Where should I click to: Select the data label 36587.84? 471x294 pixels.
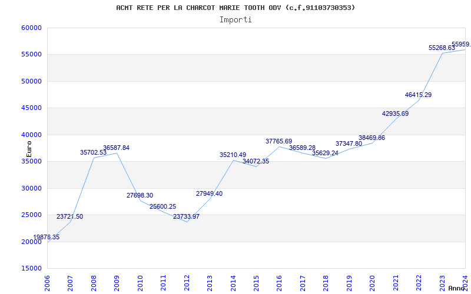click(116, 148)
